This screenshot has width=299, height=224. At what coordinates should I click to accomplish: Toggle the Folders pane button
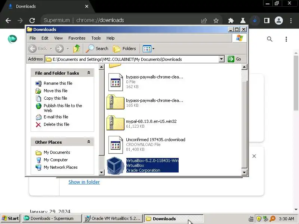coord(124,49)
